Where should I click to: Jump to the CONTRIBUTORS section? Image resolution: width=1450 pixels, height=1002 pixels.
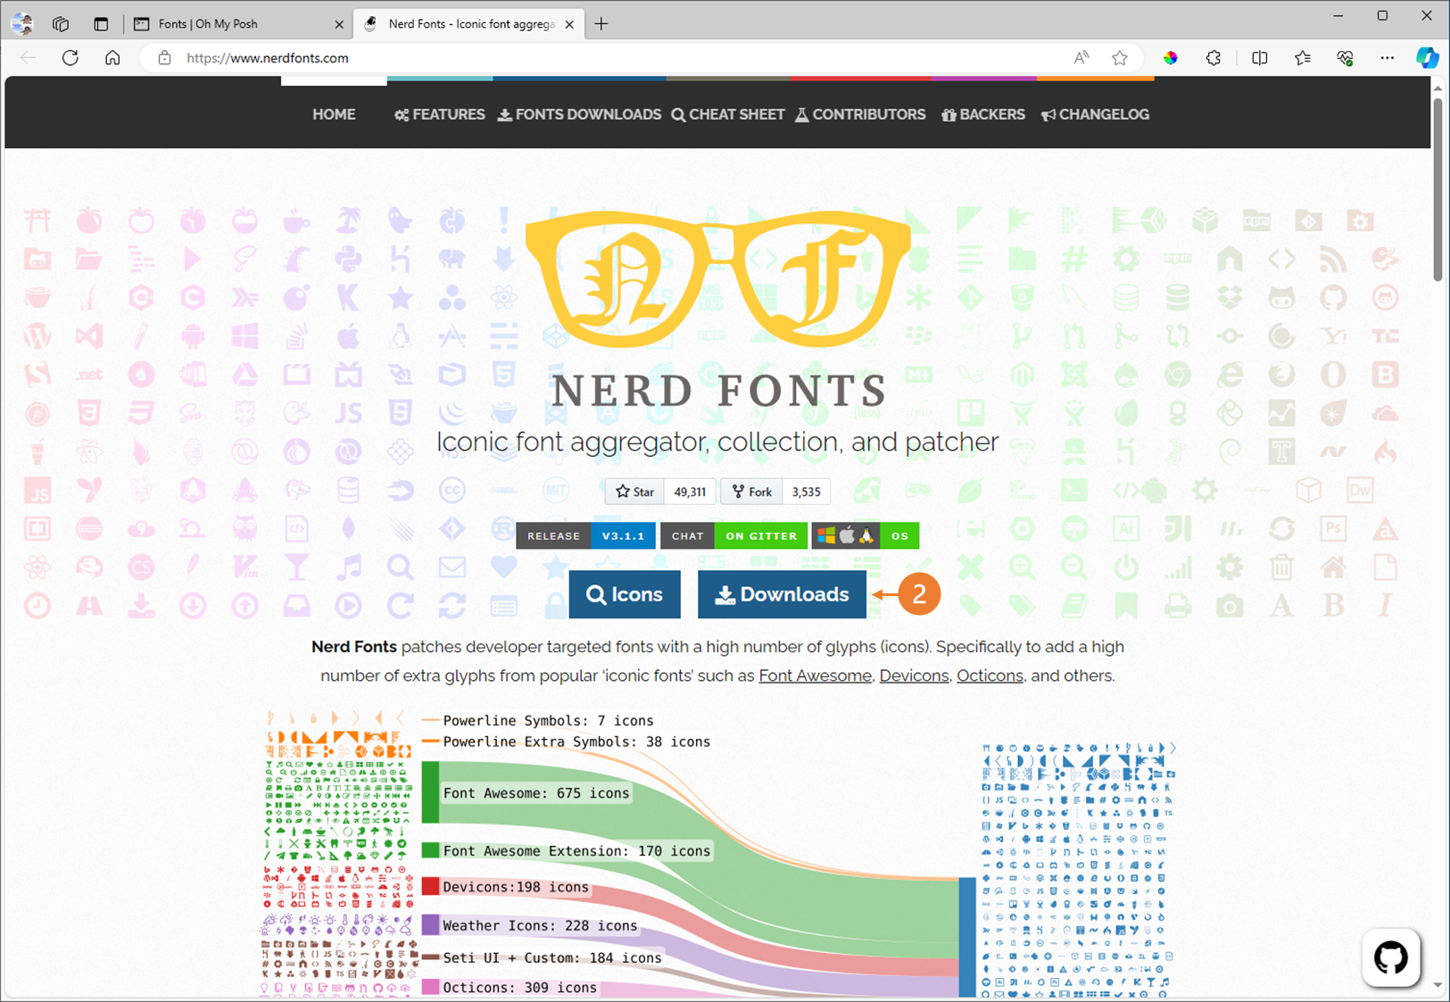click(860, 114)
